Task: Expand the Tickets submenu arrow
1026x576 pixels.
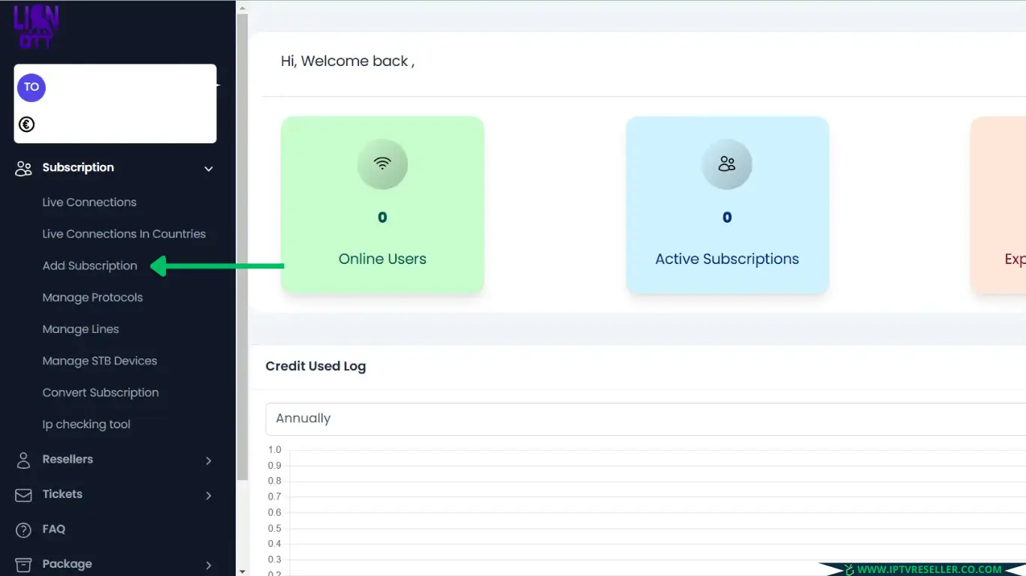Action: (x=209, y=495)
